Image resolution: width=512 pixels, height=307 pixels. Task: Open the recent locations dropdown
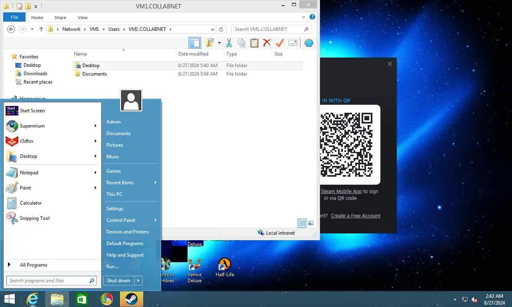point(32,29)
